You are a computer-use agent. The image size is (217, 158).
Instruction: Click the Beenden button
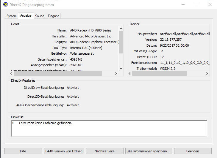pos(193,151)
